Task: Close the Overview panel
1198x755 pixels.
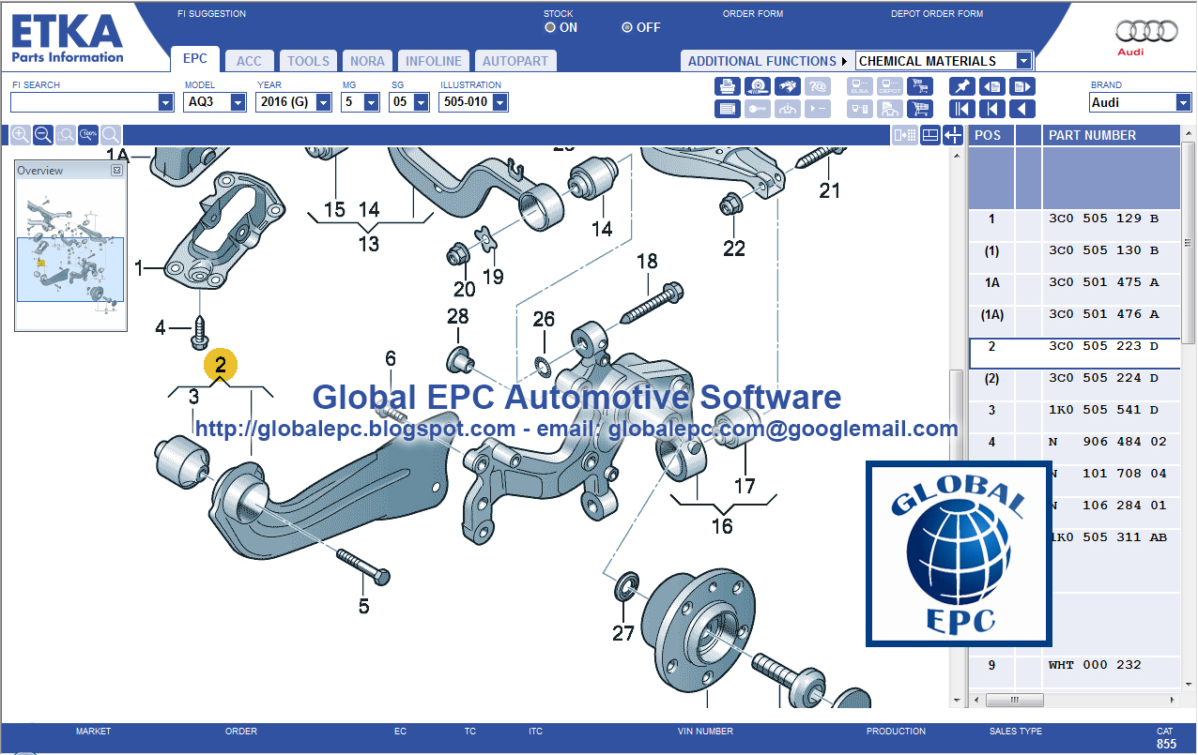Action: pyautogui.click(x=116, y=171)
